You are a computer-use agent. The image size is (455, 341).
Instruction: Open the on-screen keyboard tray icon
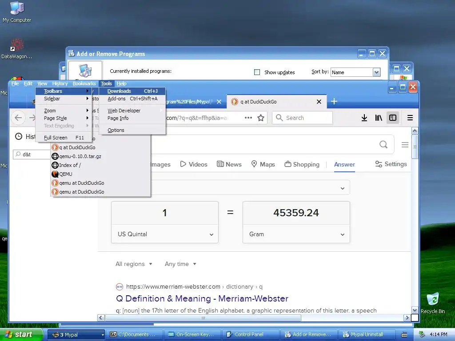tap(404, 335)
